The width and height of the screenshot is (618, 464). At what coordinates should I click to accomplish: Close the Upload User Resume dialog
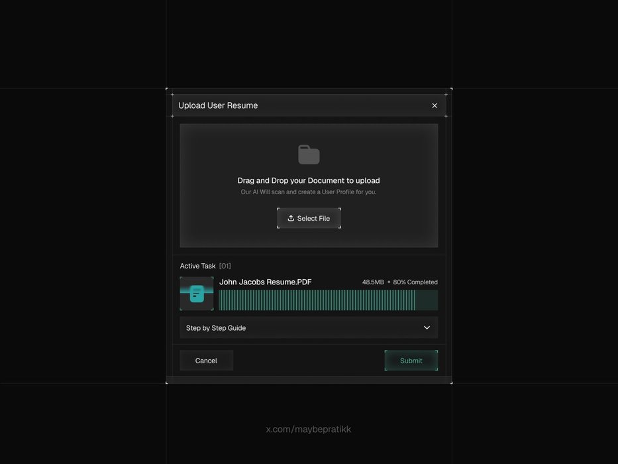pos(435,106)
